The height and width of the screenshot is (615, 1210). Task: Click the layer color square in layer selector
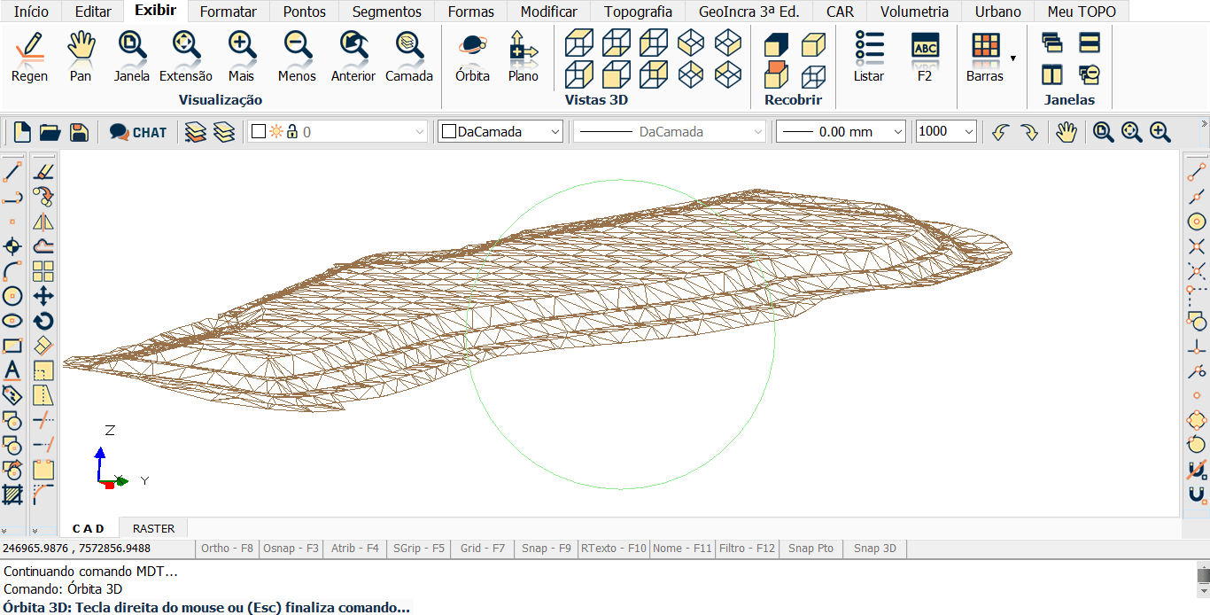(259, 132)
